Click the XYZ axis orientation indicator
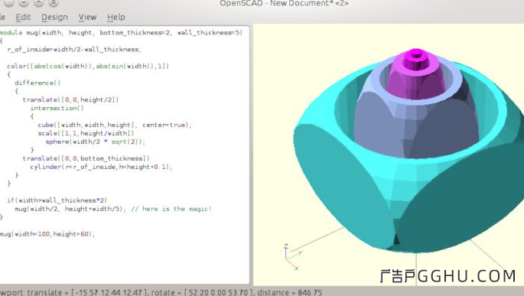Viewport: 524px width, 296px height. [x=292, y=256]
